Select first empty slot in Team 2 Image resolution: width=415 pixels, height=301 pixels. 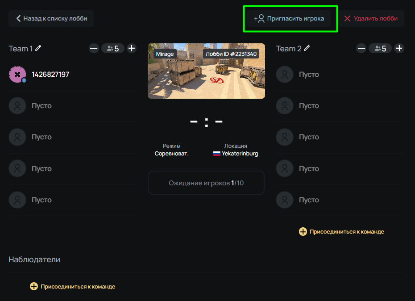click(340, 75)
